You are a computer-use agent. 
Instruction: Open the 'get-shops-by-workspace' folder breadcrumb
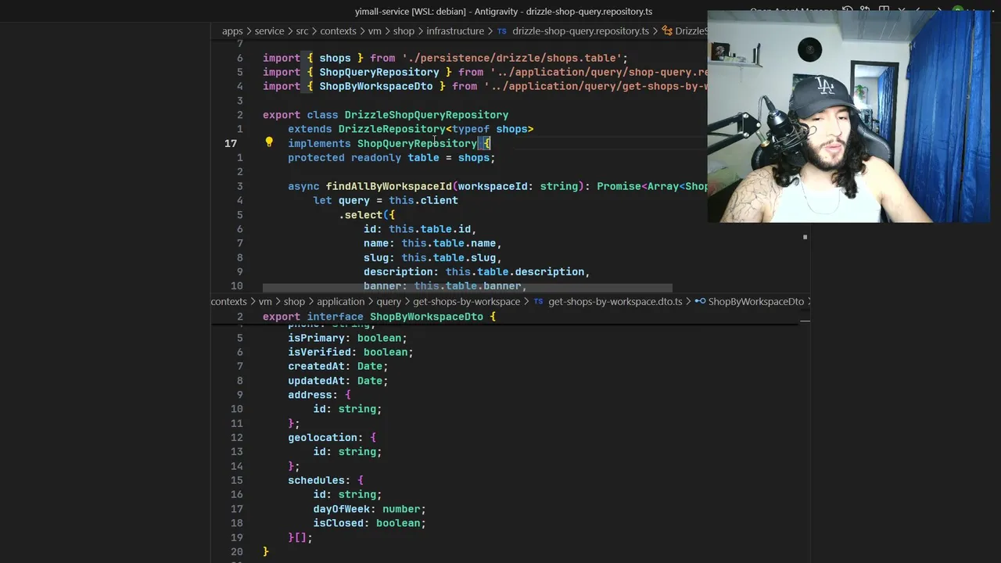(x=466, y=302)
